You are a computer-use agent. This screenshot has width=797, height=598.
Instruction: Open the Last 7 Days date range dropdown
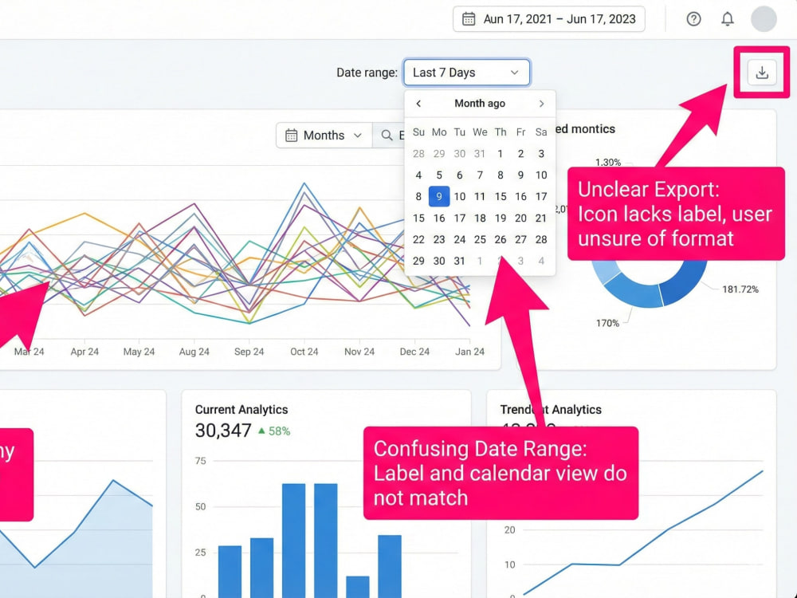466,73
